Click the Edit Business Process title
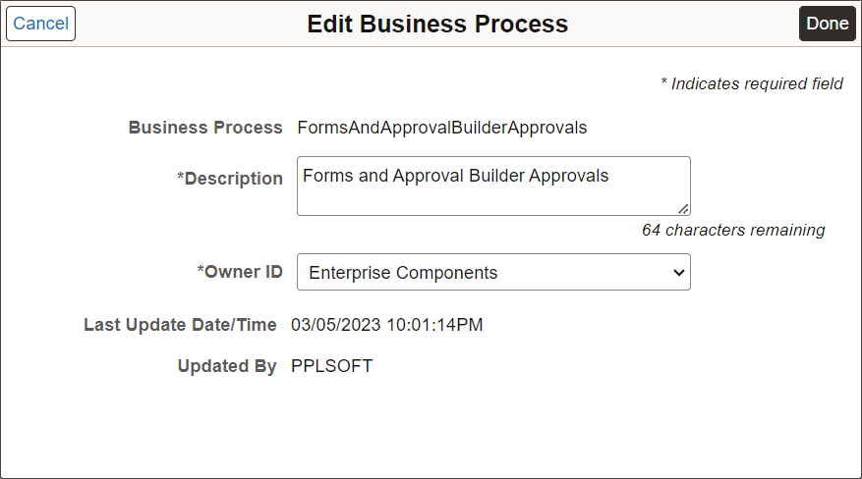The width and height of the screenshot is (862, 479). pos(437,24)
